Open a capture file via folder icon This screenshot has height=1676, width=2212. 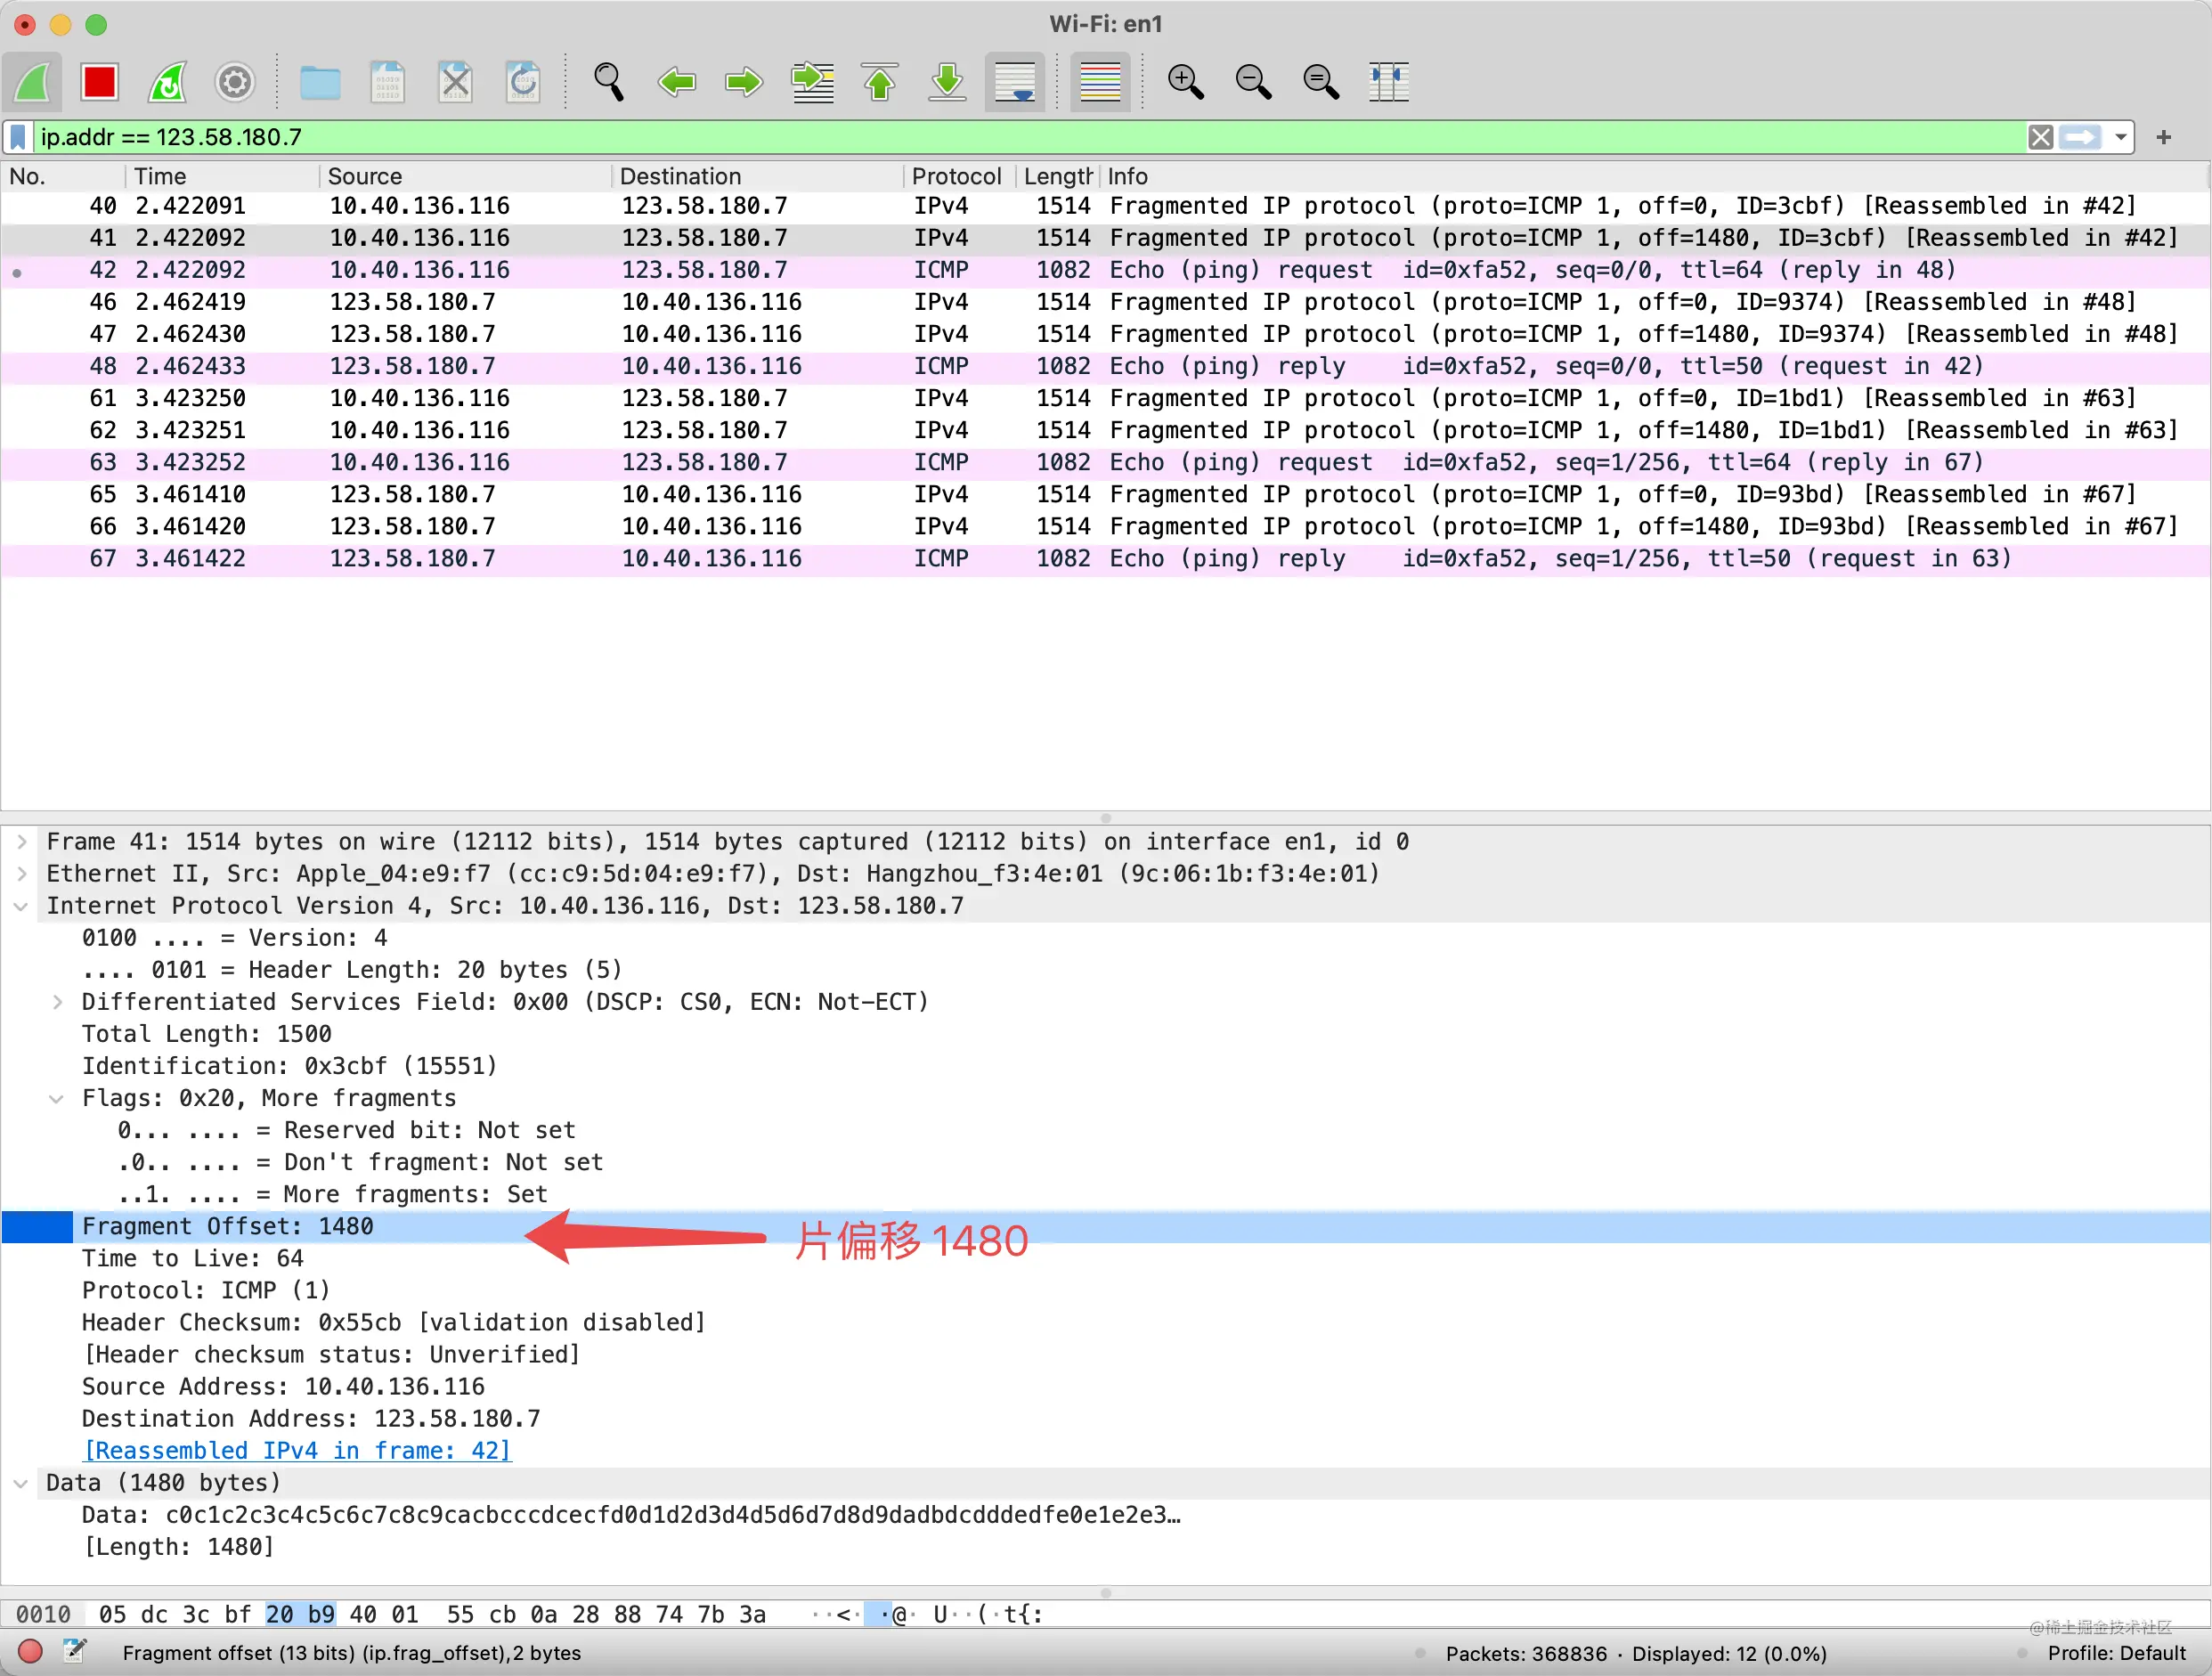tap(320, 82)
